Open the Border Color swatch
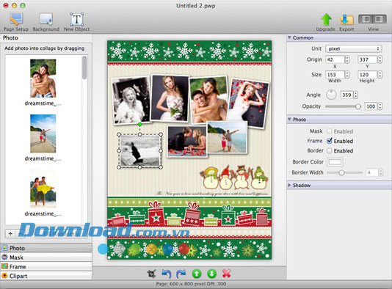 (x=335, y=162)
